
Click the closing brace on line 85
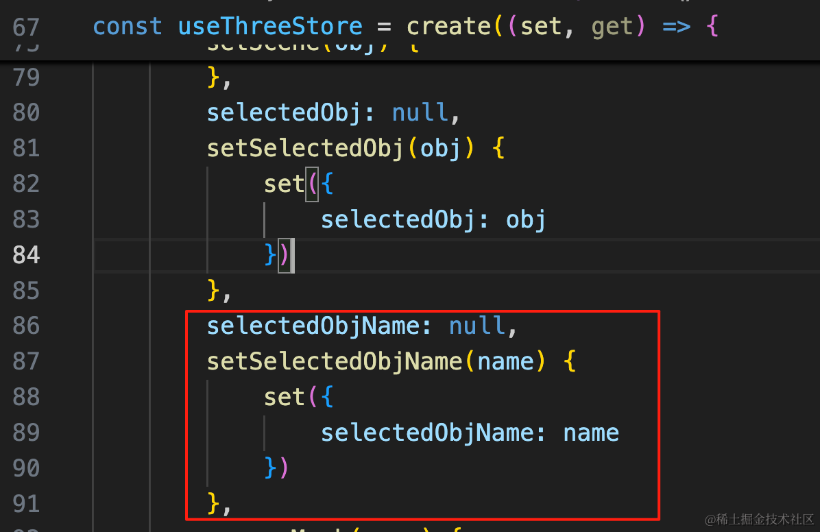pos(213,290)
